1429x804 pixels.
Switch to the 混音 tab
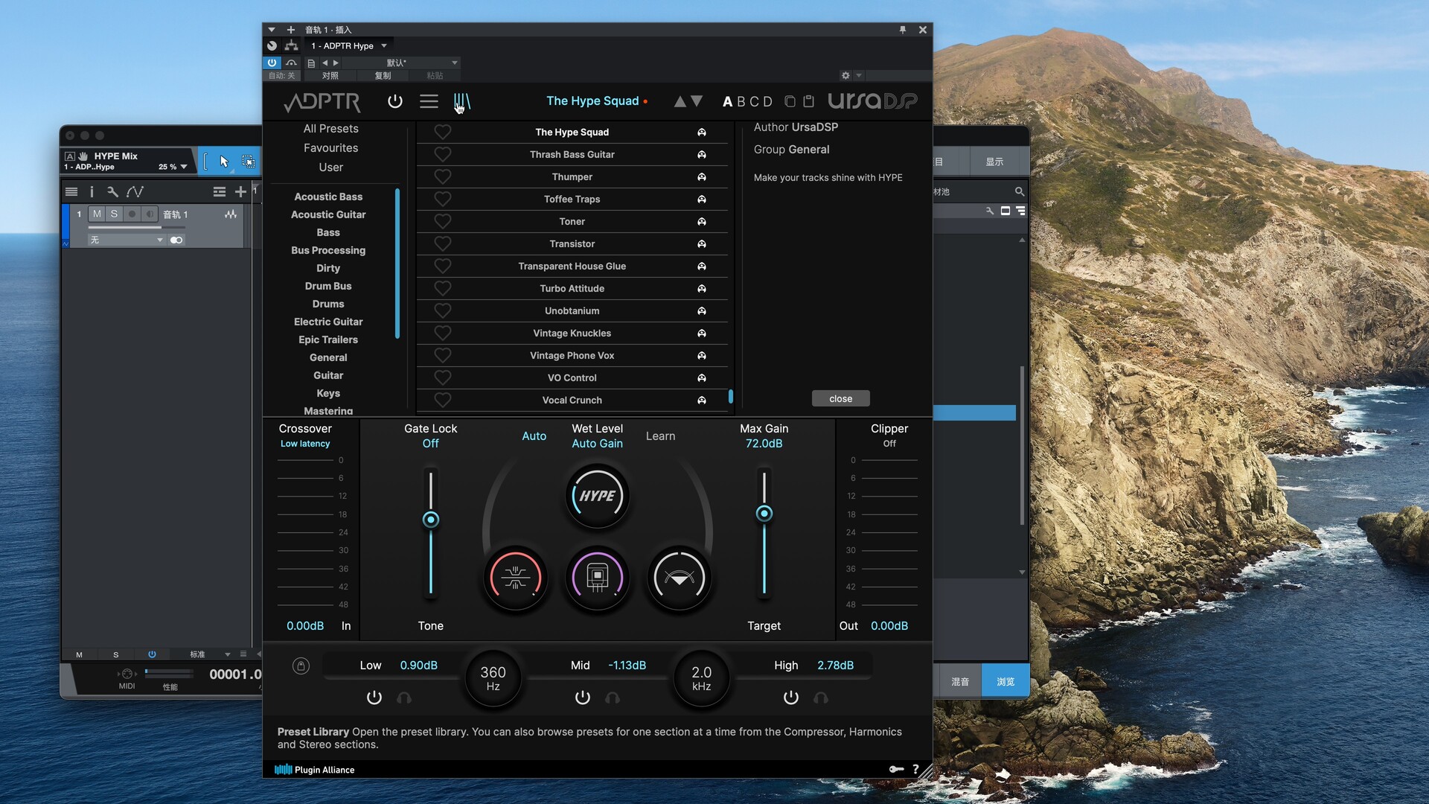coord(960,681)
